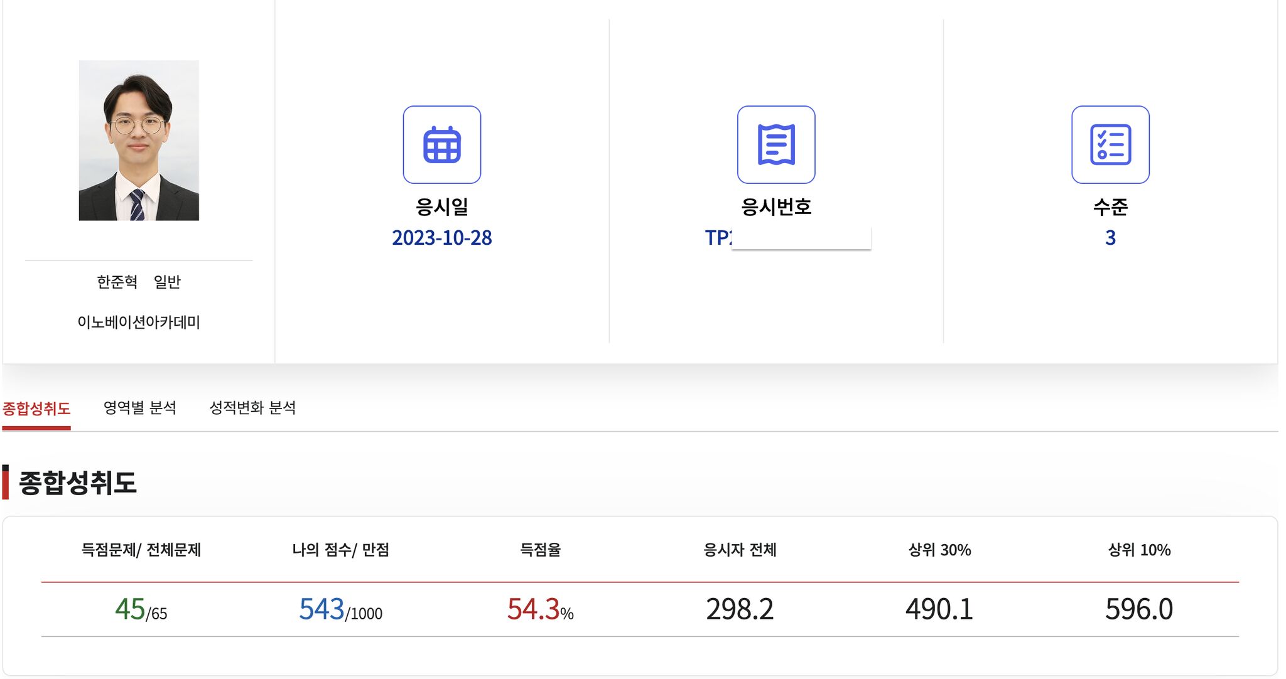This screenshot has height=679, width=1286.
Task: Click the 596.0 top 10% value
Action: point(1138,609)
